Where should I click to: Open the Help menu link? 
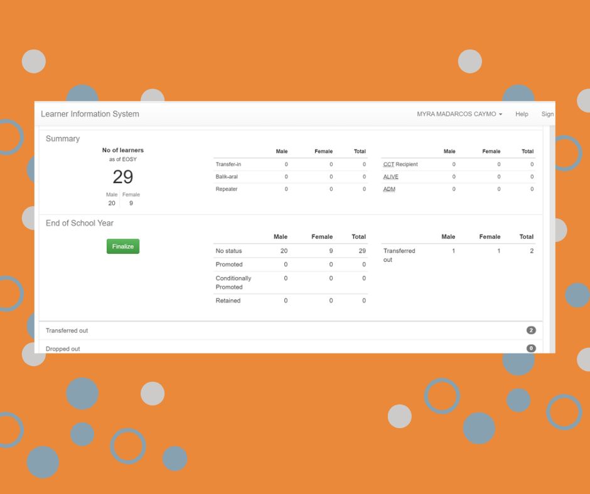coord(522,114)
